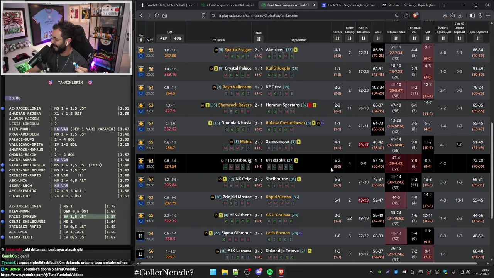Sort by Son15 Dk.Baskı column arrows
Screen dimensions: 494x278
coord(364,38)
